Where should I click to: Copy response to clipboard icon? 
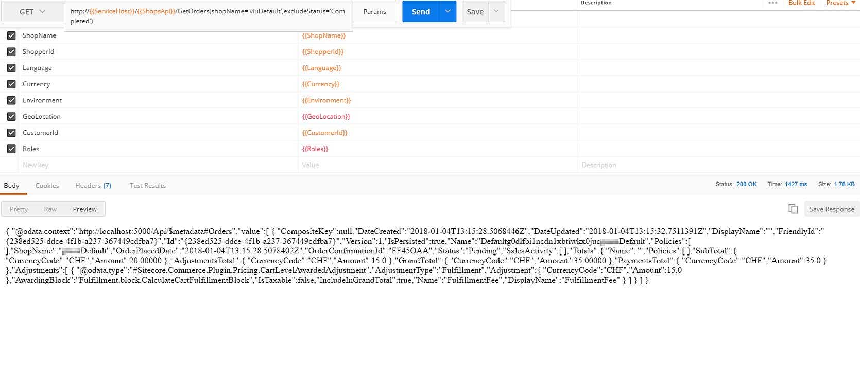click(x=793, y=209)
